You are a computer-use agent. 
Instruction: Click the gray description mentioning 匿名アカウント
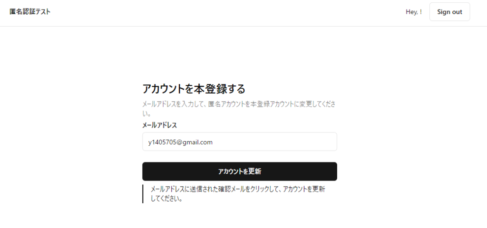tap(239, 108)
